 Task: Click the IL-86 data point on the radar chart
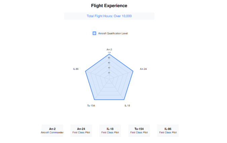(x=85, y=71)
